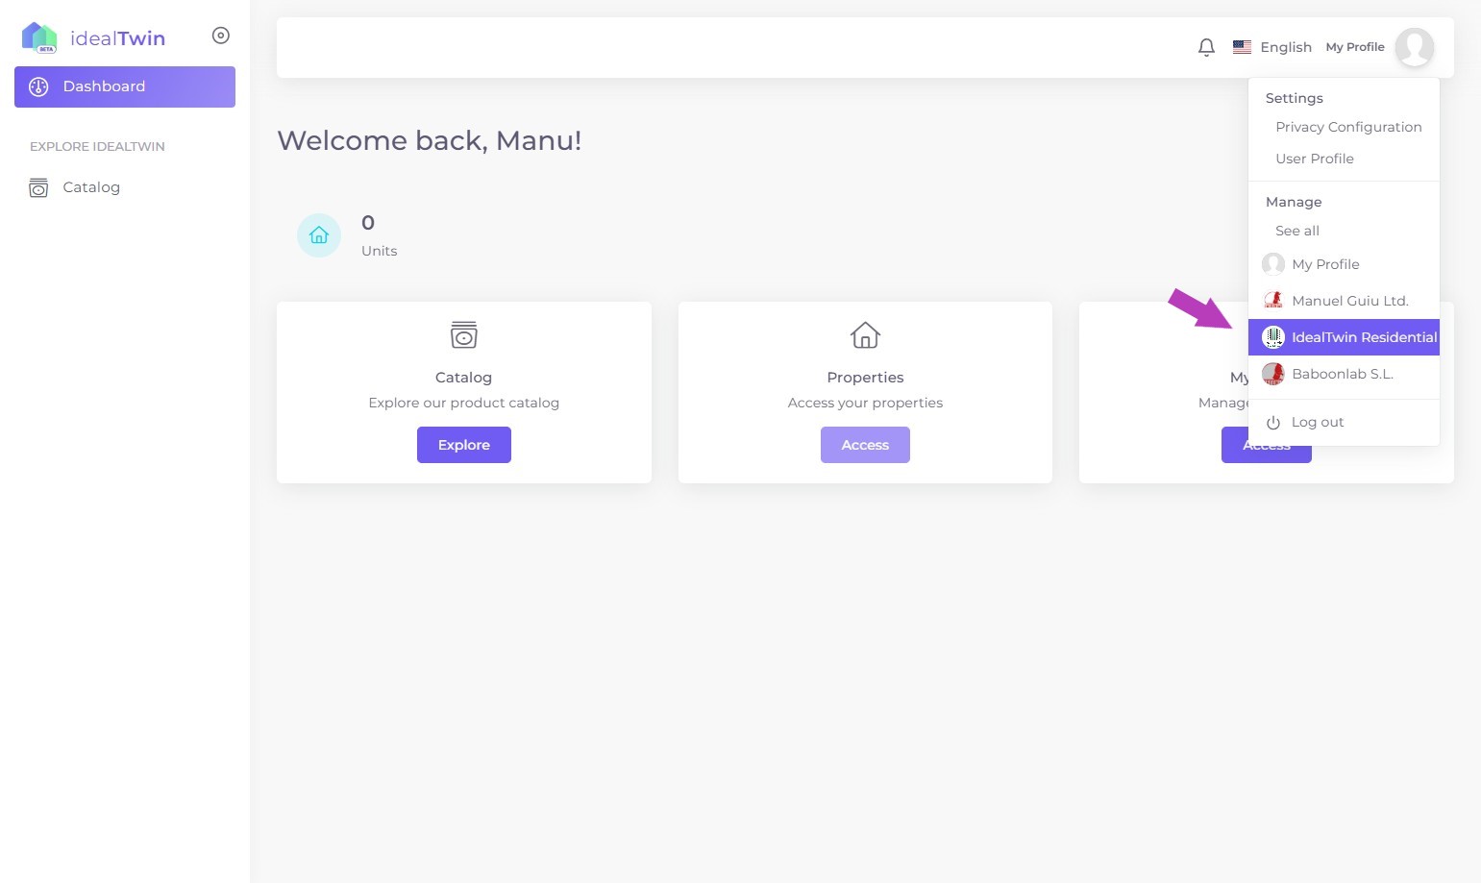
Task: Click the user avatar in header
Action: coord(1414,47)
